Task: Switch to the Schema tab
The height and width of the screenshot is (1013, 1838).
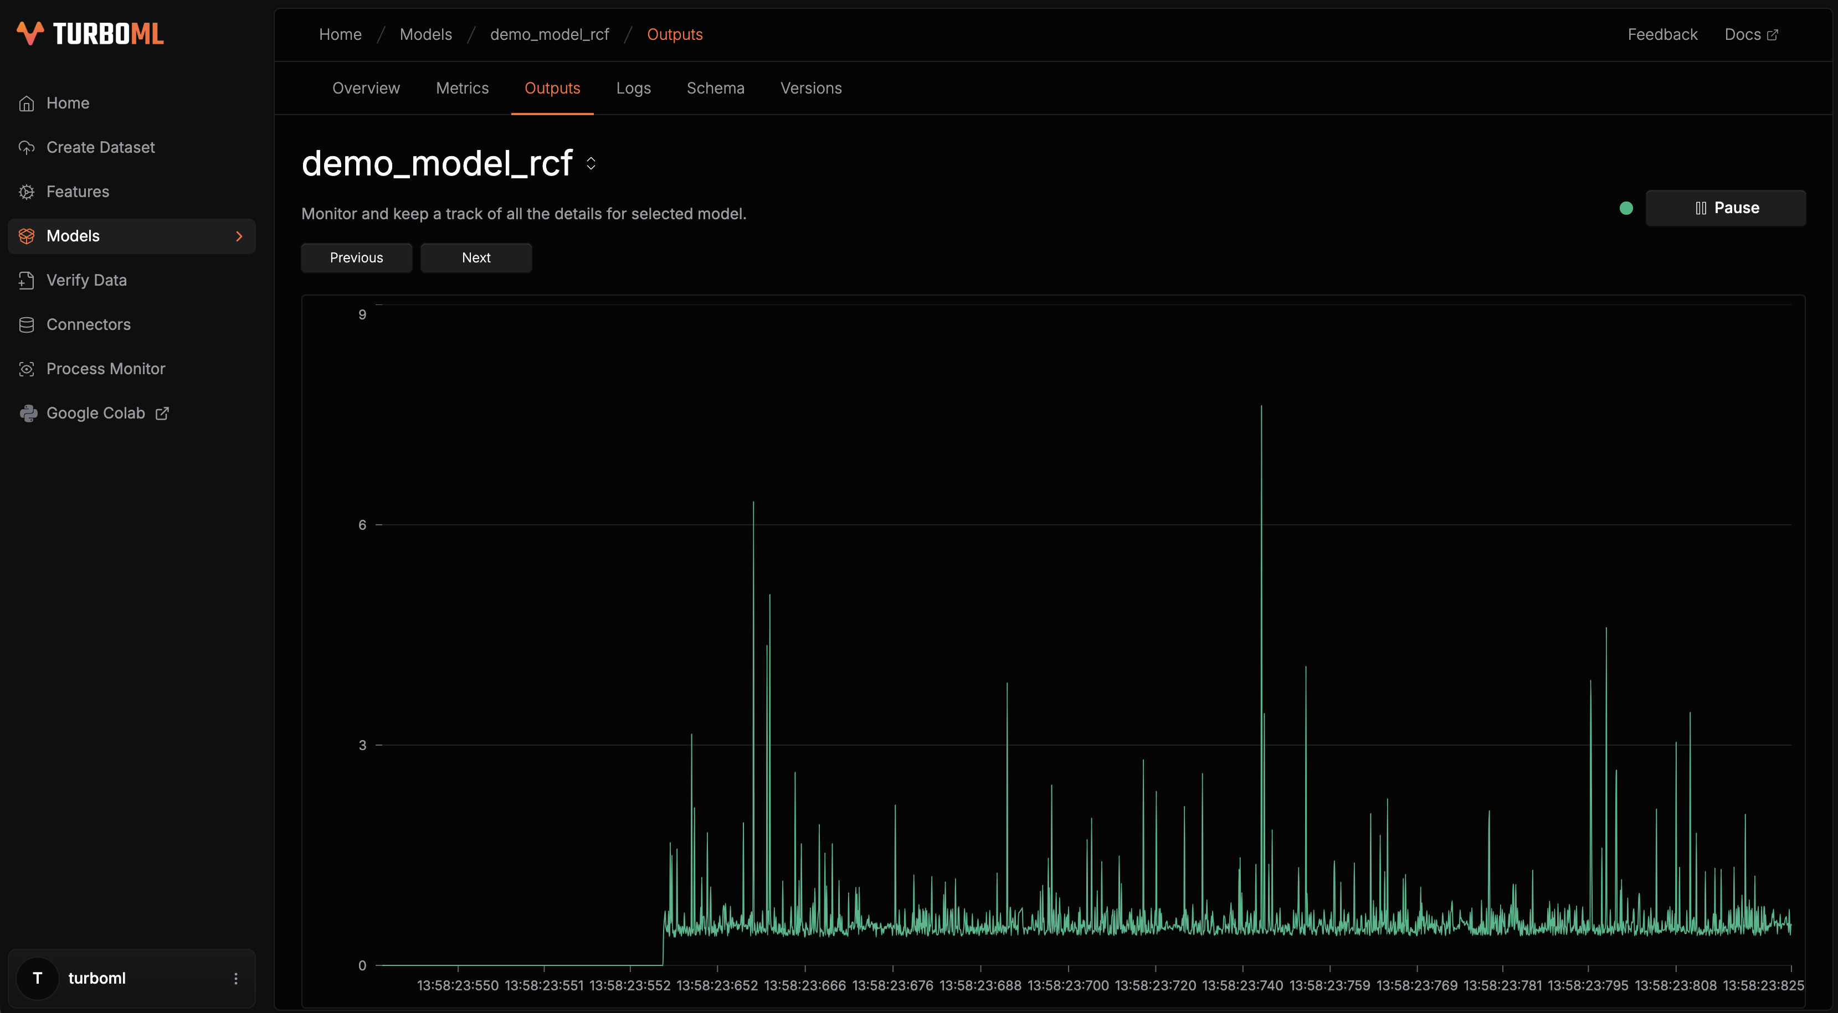Action: (715, 89)
